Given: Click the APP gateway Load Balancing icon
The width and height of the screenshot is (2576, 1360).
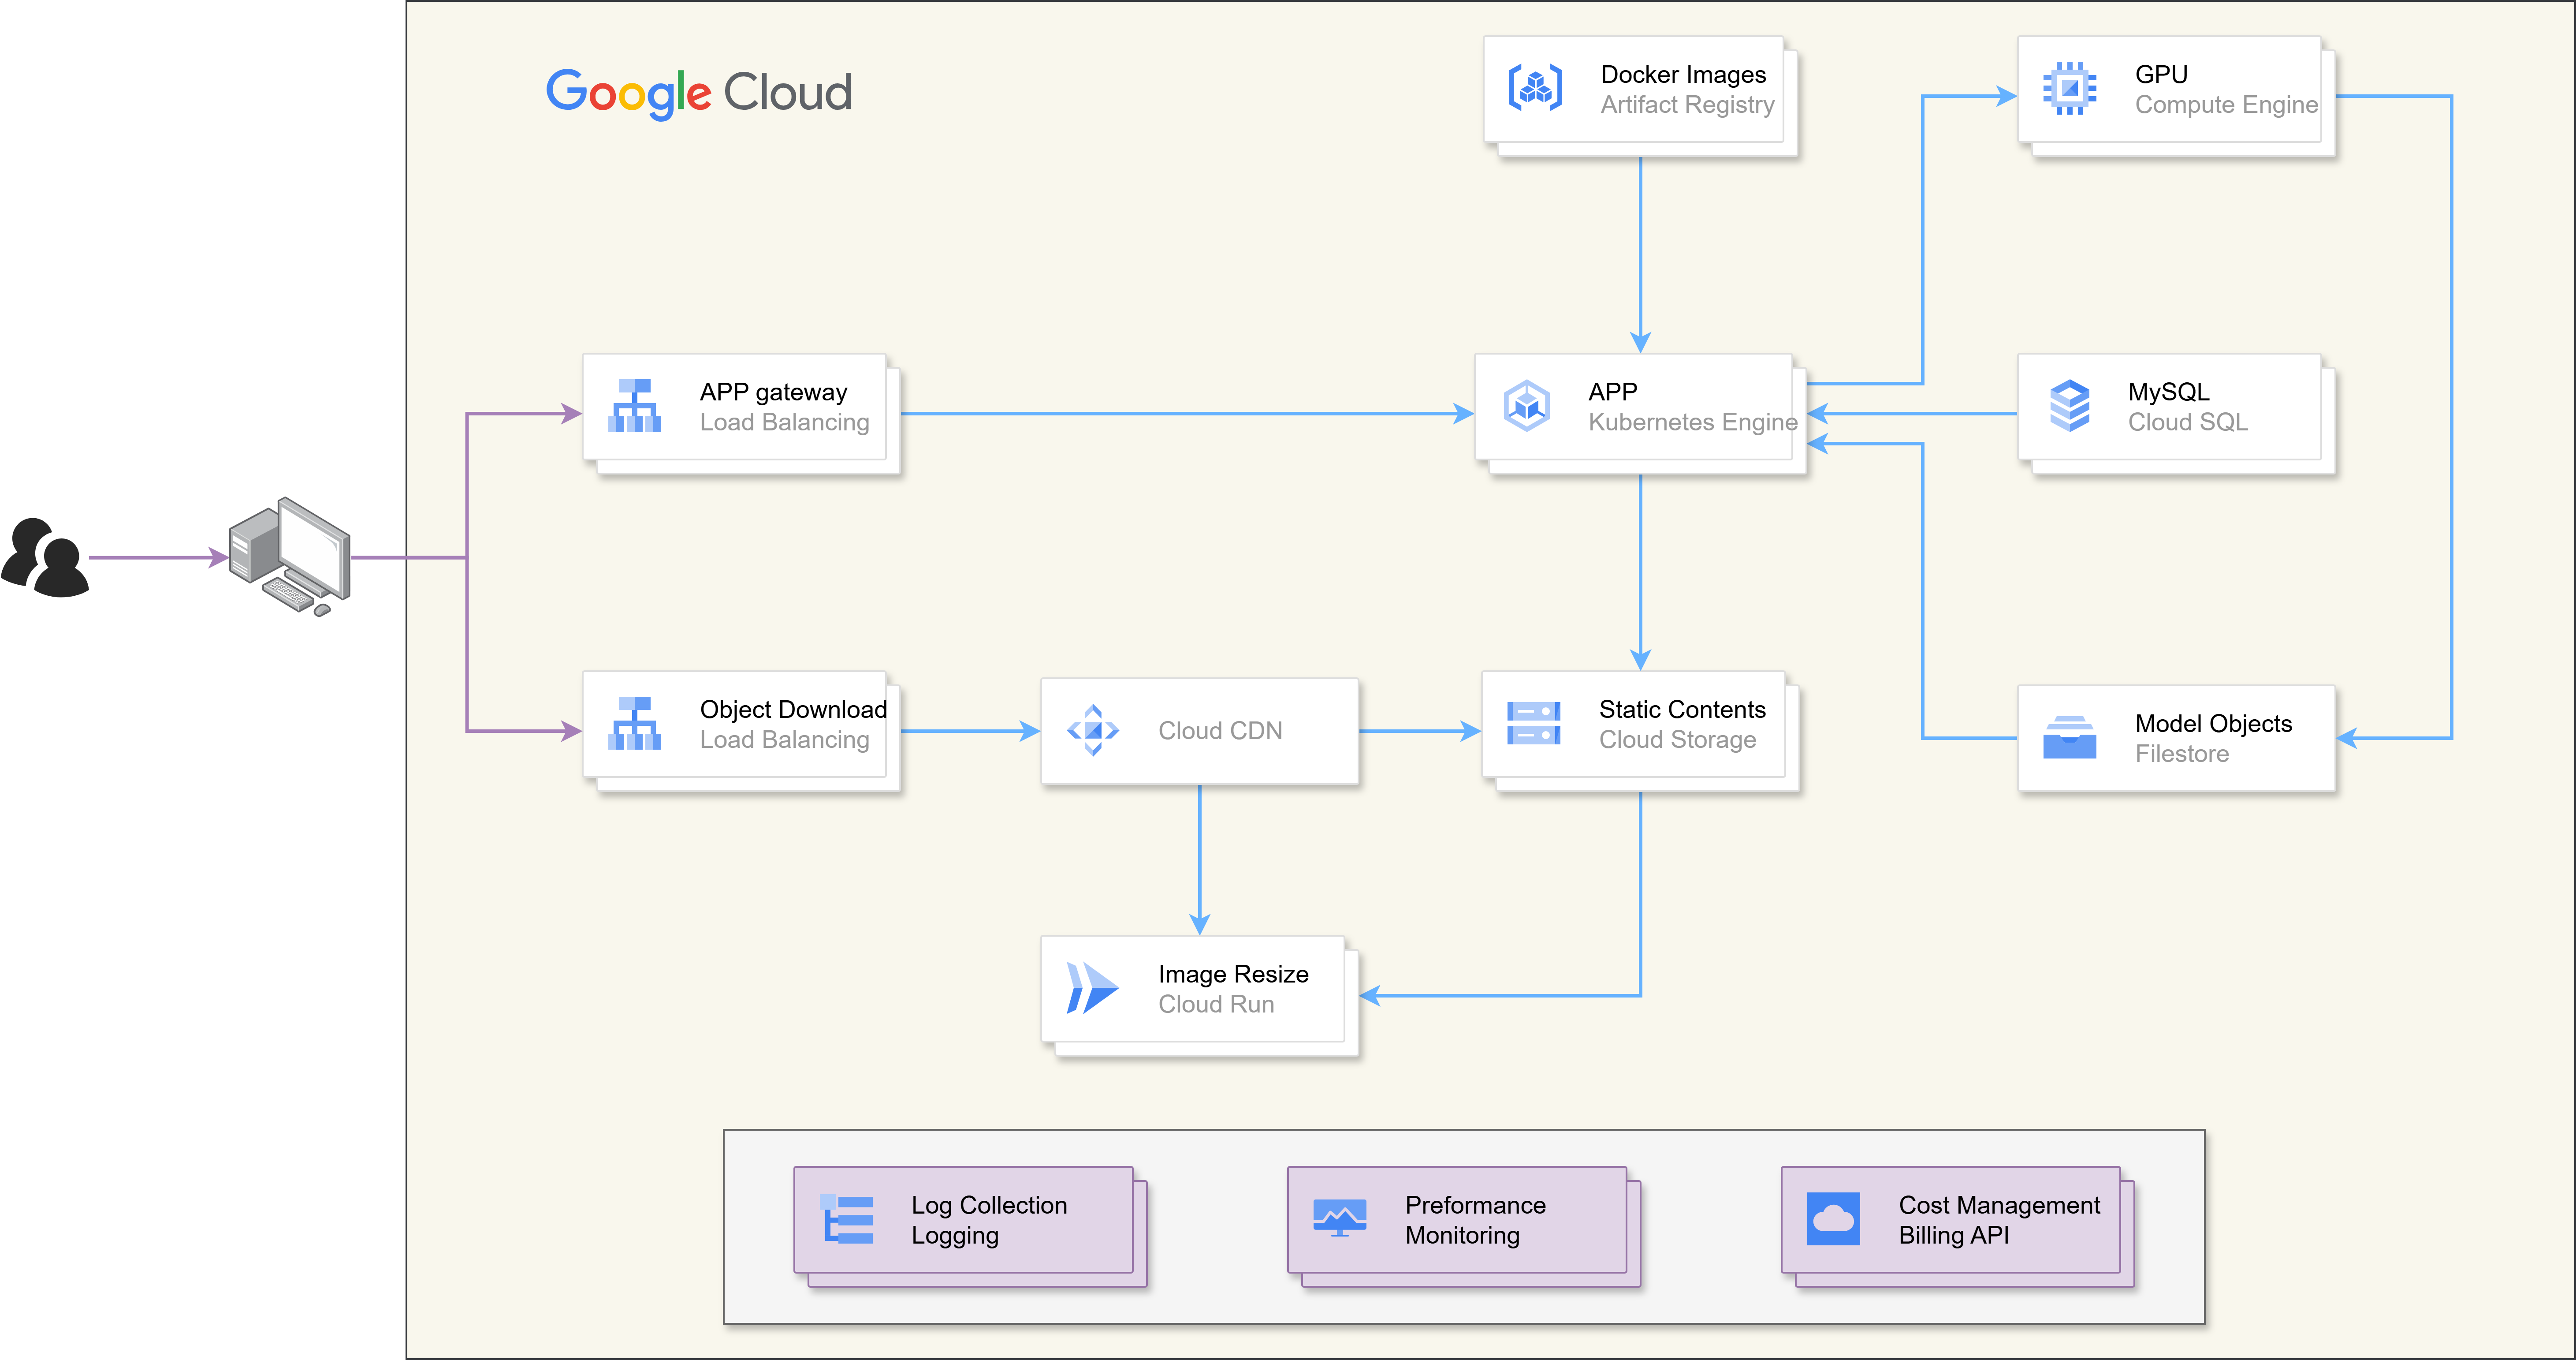Looking at the screenshot, I should click(x=634, y=405).
